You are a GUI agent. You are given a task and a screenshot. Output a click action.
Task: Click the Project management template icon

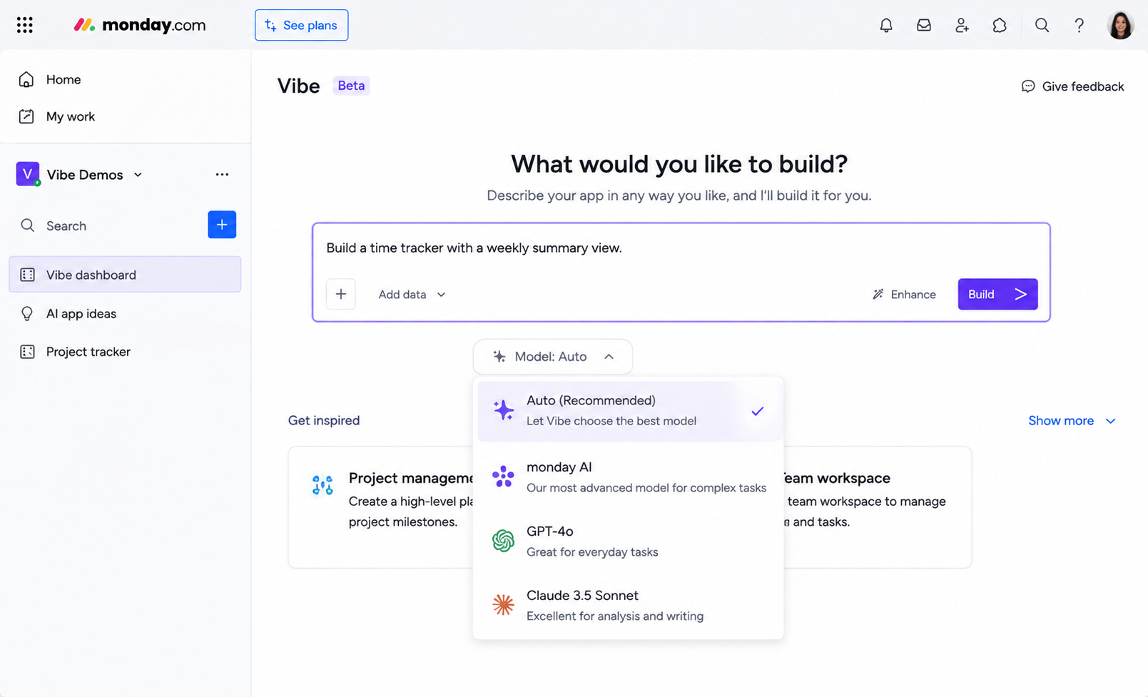pyautogui.click(x=322, y=485)
